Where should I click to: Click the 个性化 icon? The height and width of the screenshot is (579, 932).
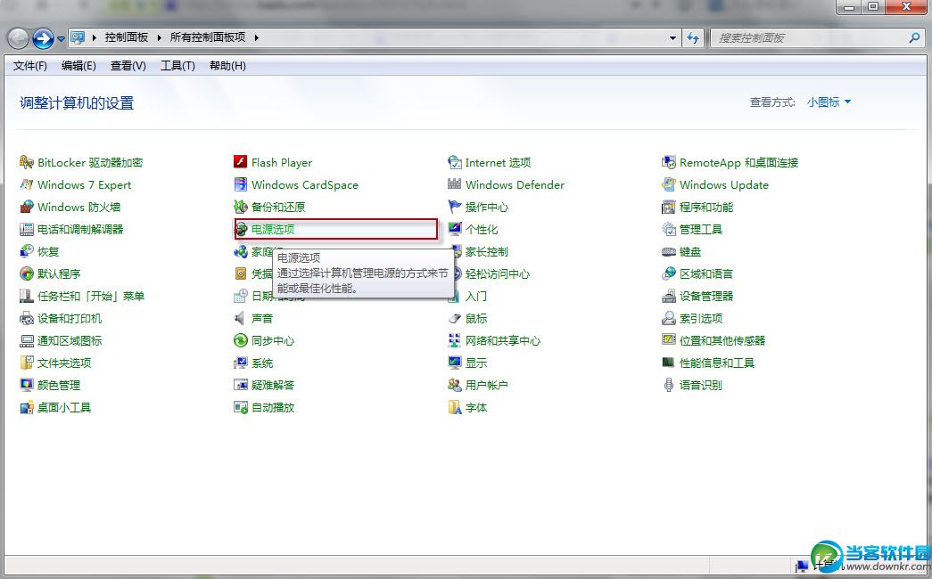click(454, 229)
